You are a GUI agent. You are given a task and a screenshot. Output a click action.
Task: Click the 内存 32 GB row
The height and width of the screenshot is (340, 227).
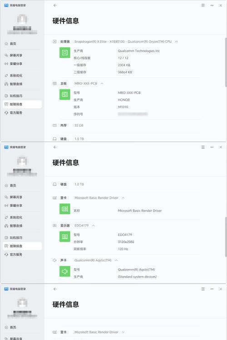click(x=126, y=125)
